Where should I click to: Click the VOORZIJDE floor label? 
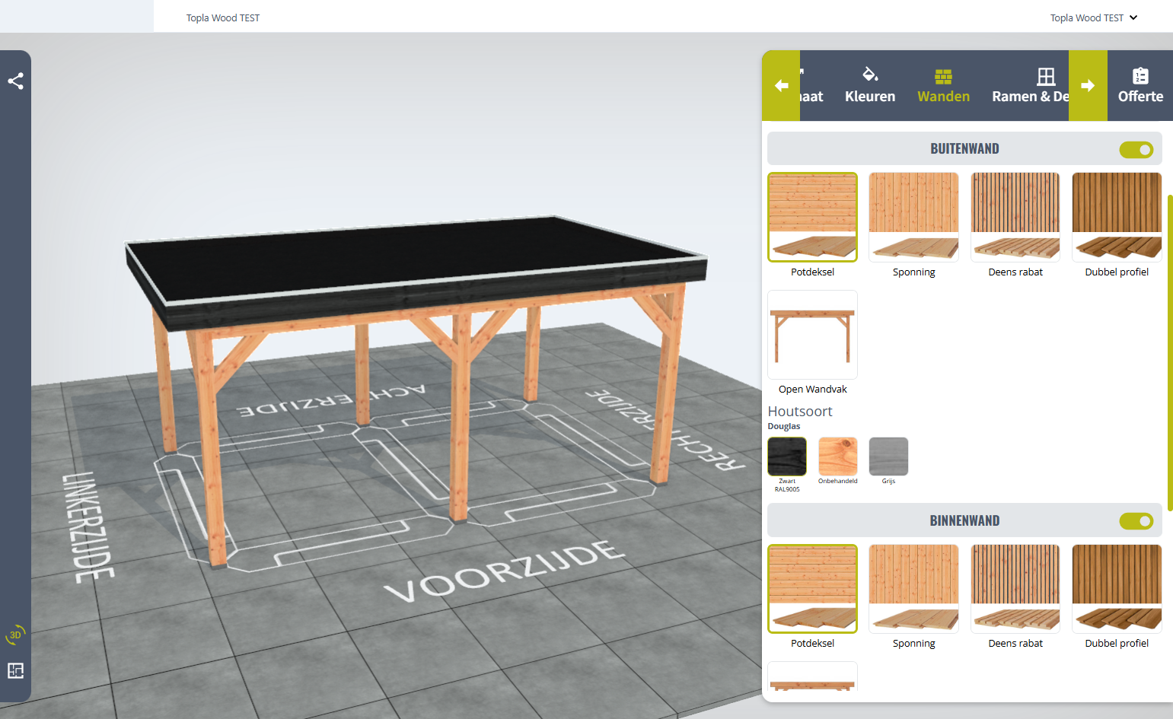[x=504, y=572]
